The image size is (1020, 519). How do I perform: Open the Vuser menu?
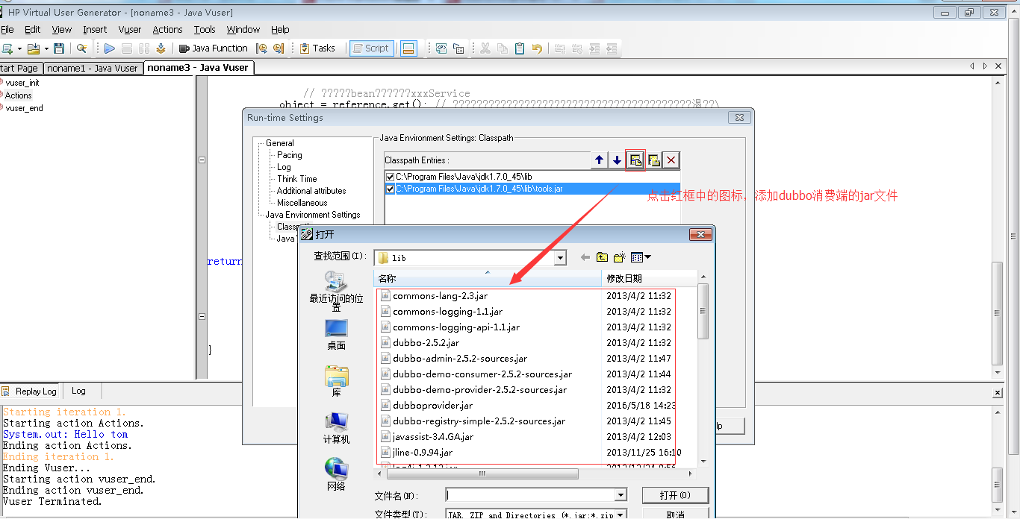pyautogui.click(x=130, y=30)
